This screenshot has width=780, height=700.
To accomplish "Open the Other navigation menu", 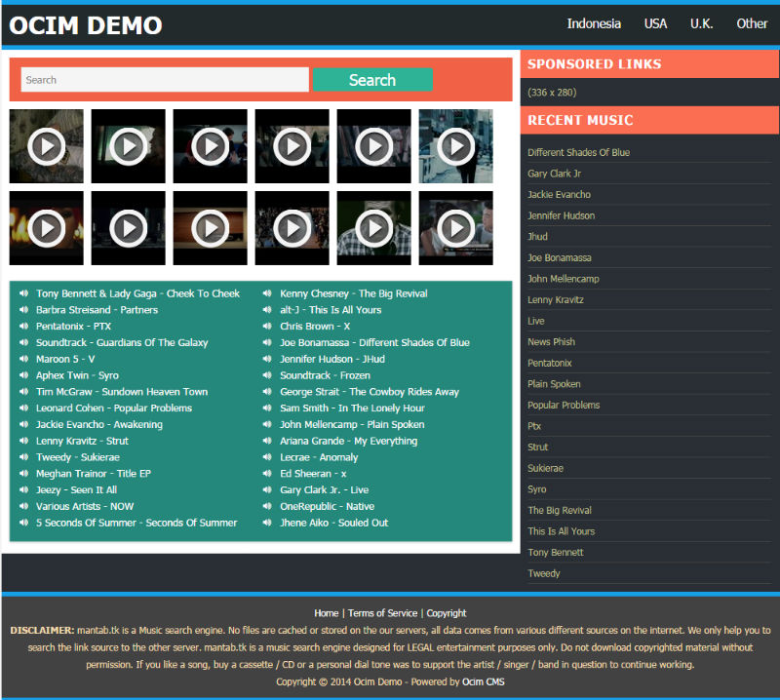I will click(752, 23).
